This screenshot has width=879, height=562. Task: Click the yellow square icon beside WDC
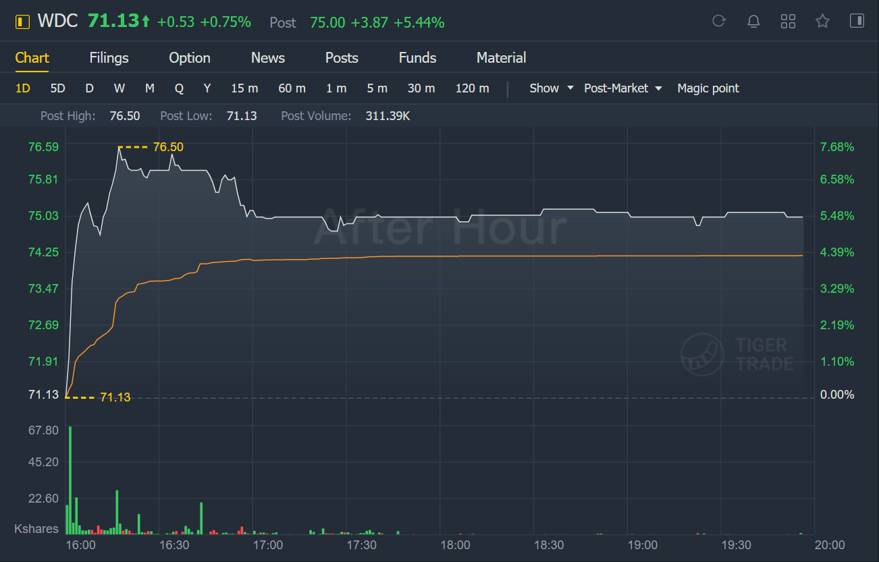coord(22,22)
